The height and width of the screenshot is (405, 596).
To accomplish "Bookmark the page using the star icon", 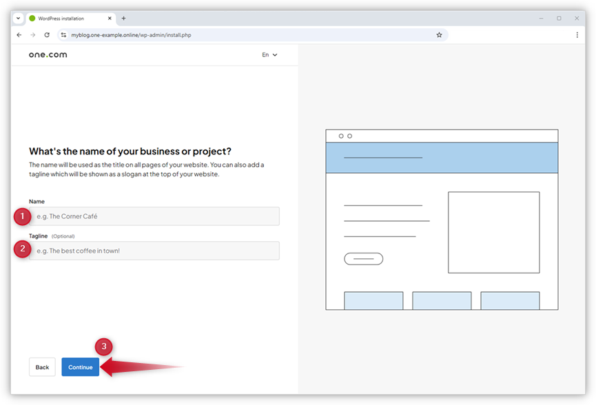I will [439, 34].
